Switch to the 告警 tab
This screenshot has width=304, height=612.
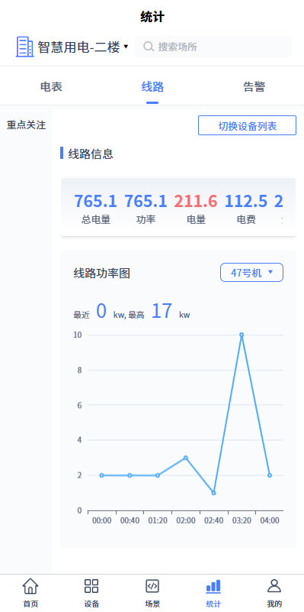[x=254, y=86]
